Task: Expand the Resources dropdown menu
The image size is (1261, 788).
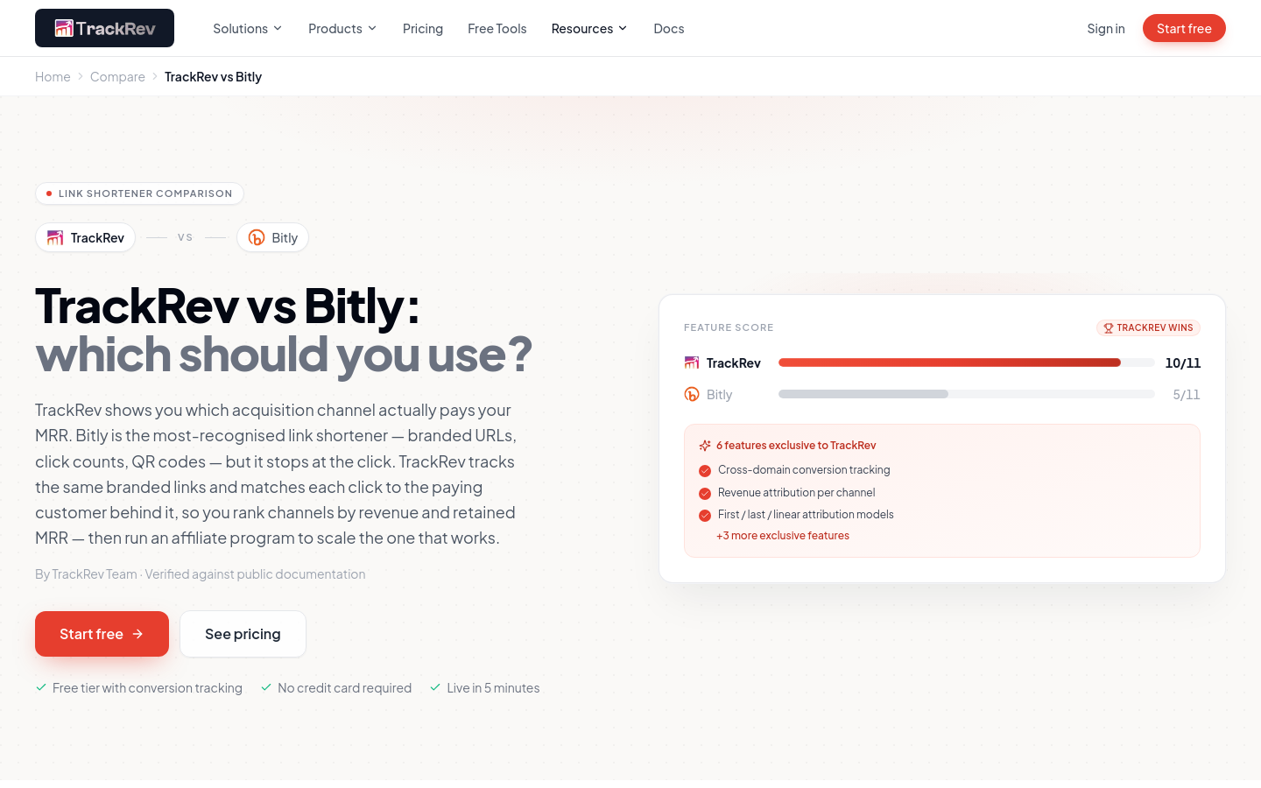Action: (589, 29)
